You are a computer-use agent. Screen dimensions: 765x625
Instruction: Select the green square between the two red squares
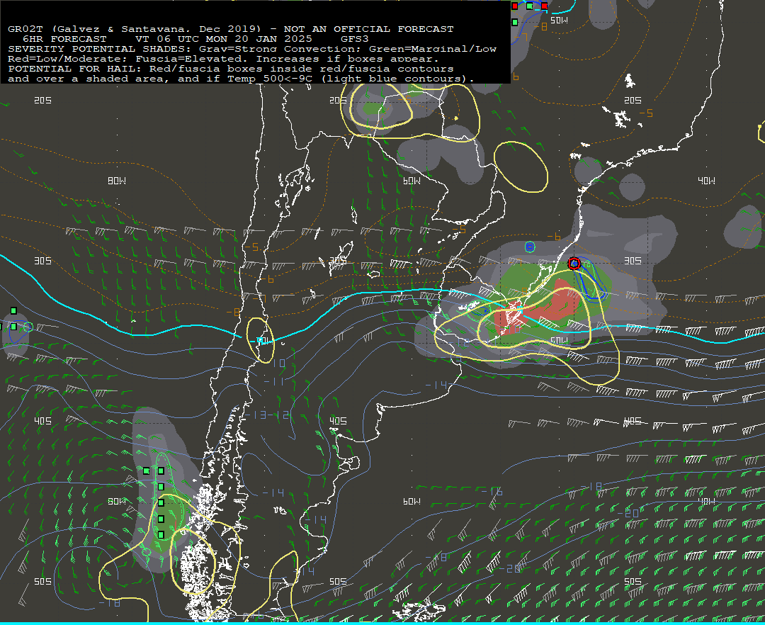coord(530,6)
